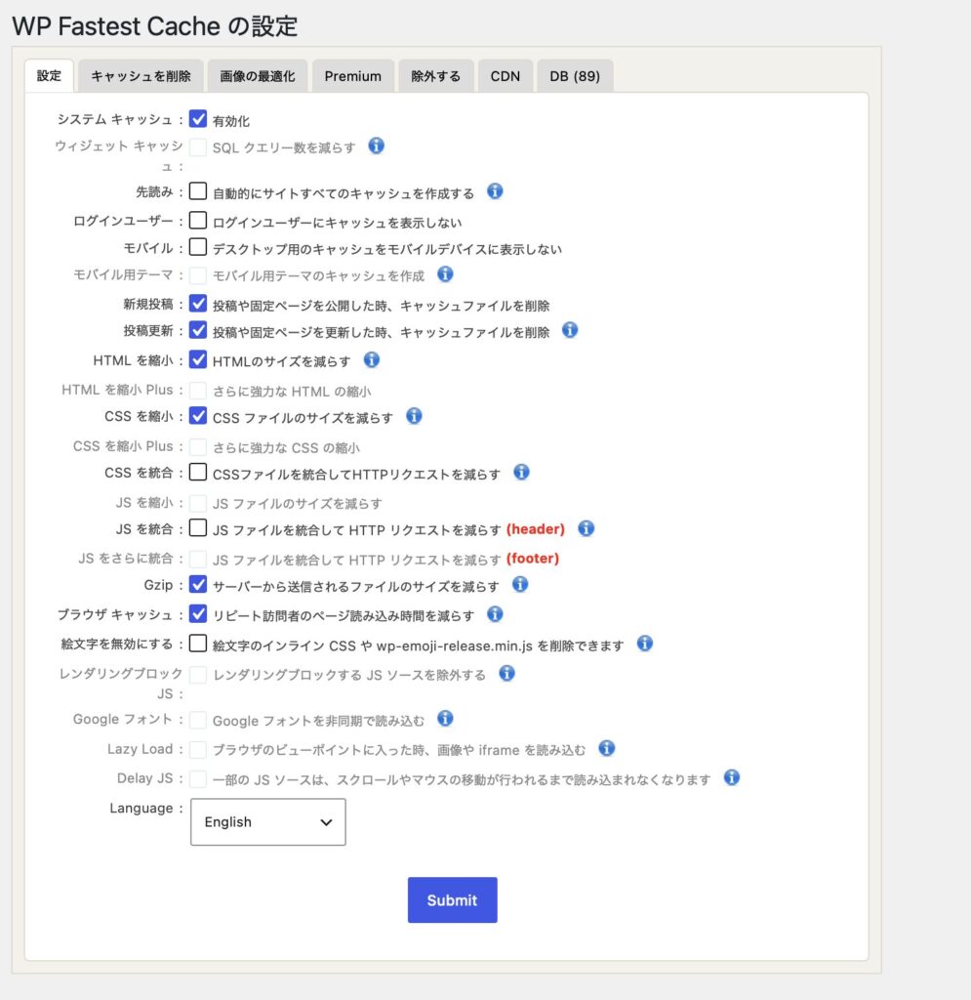Click disabled CSS を縮小 Plus checkbox
This screenshot has height=1000, width=971.
click(198, 446)
